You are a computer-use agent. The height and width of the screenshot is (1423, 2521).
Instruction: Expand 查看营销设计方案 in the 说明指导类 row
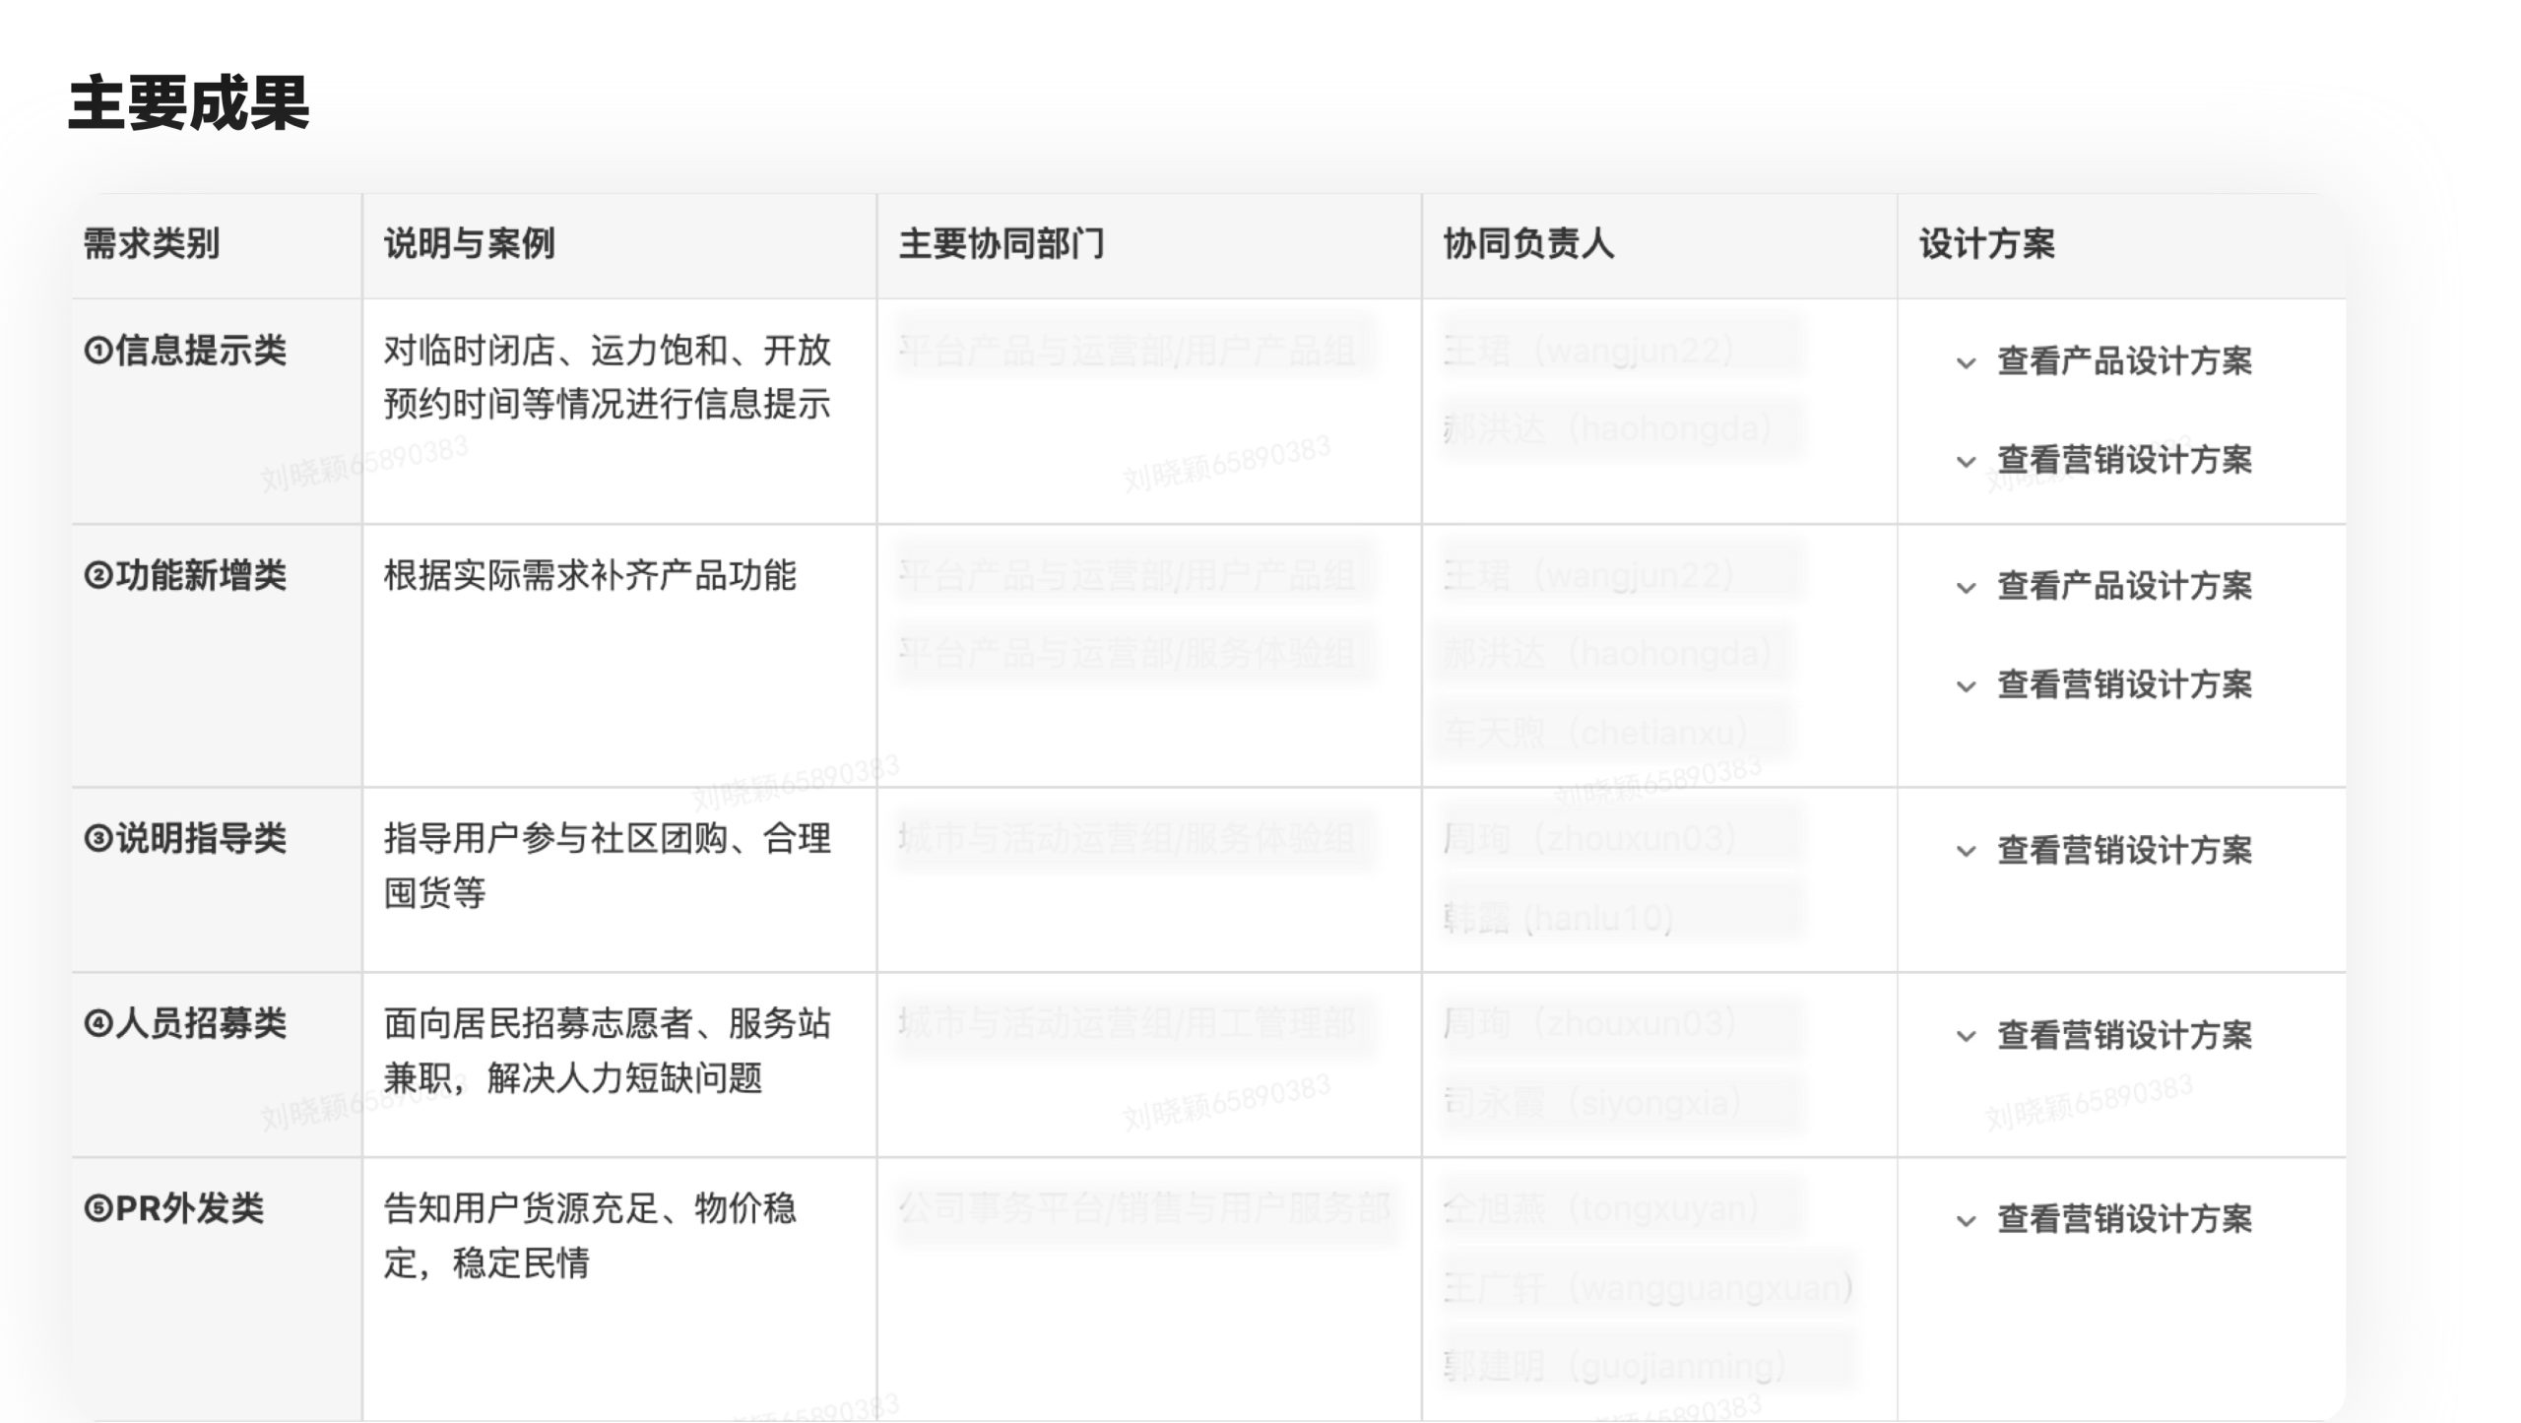[x=2104, y=850]
